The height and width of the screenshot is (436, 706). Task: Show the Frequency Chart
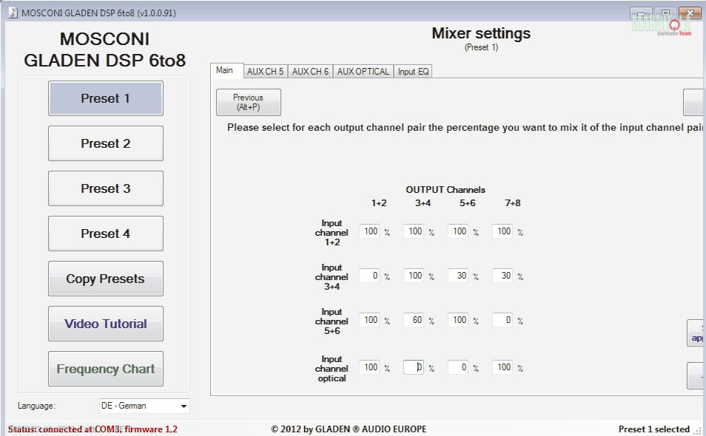(x=105, y=369)
